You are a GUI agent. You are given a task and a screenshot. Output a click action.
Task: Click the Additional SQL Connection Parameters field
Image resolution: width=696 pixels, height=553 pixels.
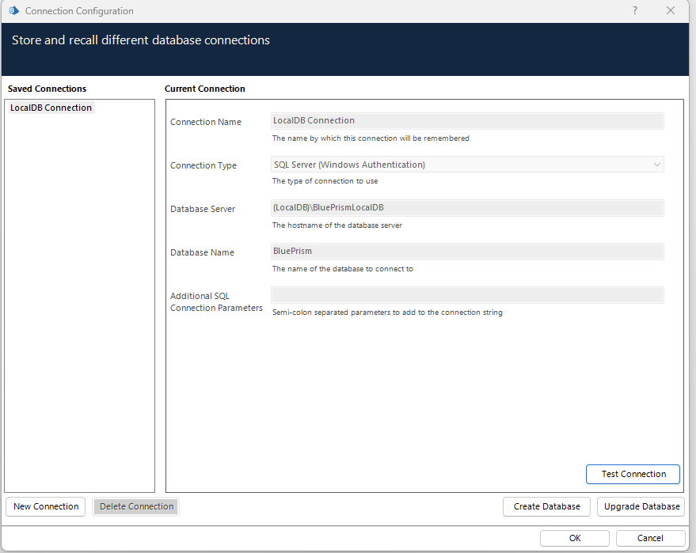(467, 295)
